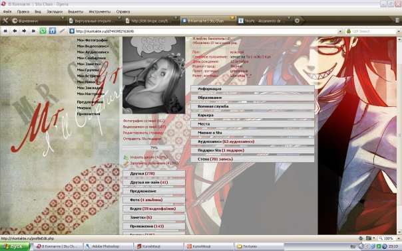Image resolution: width=402 pixels, height=251 pixels.
Task: Go back to the previous page
Action: click(x=15, y=31)
